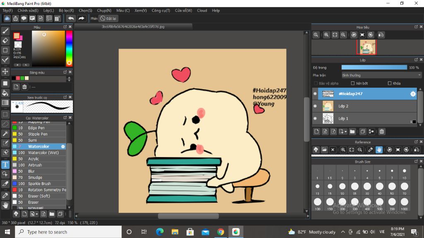Open the Pha trộn blend mode dropdown

(381, 75)
